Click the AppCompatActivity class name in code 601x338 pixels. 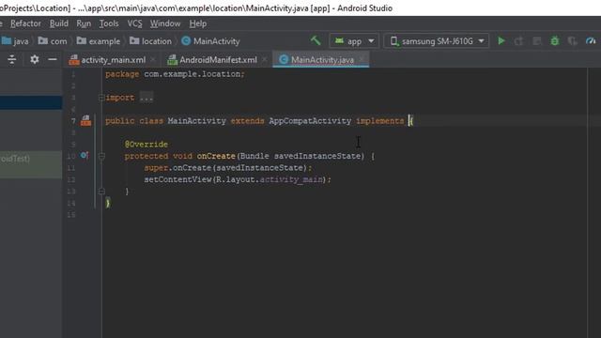coord(310,121)
